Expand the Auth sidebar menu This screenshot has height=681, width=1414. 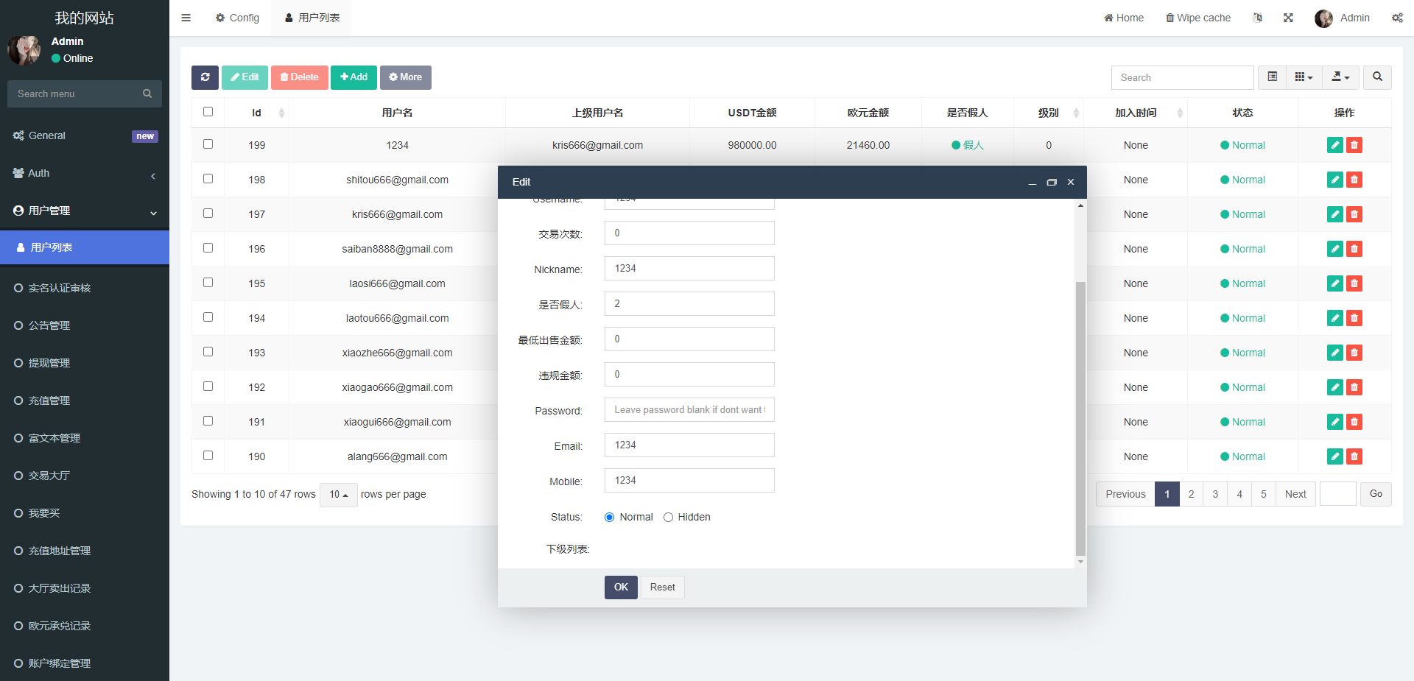85,173
